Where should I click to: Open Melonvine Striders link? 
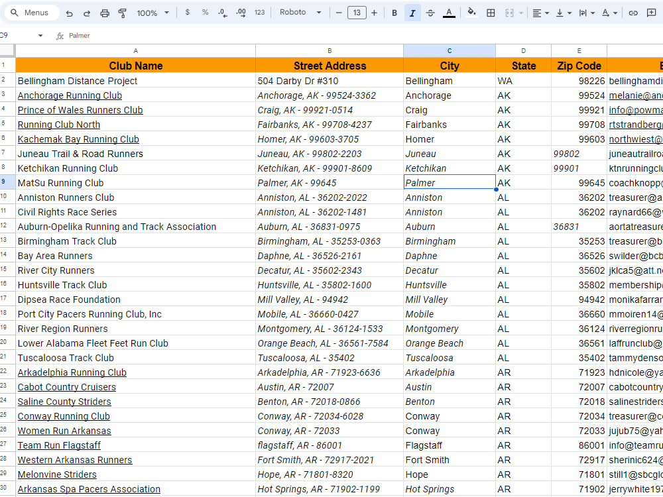pyautogui.click(x=57, y=474)
